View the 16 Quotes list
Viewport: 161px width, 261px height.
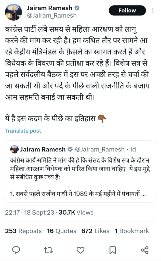coord(61,231)
